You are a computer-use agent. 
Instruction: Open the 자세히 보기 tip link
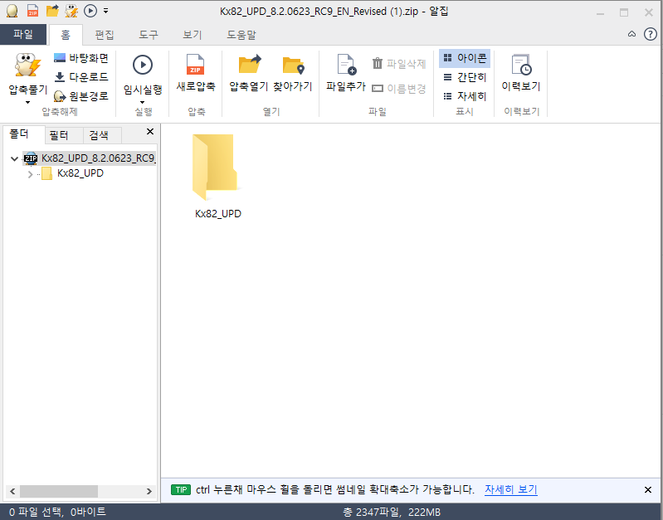click(511, 489)
